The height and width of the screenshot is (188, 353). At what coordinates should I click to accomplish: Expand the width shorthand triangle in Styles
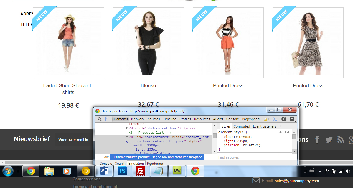click(237, 137)
